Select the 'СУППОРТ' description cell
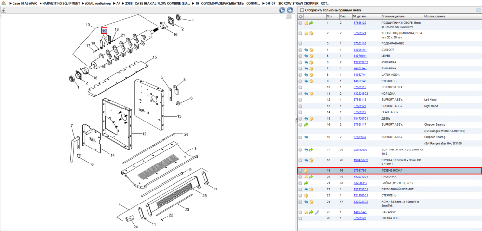This screenshot has height=231, width=482. coord(388,50)
